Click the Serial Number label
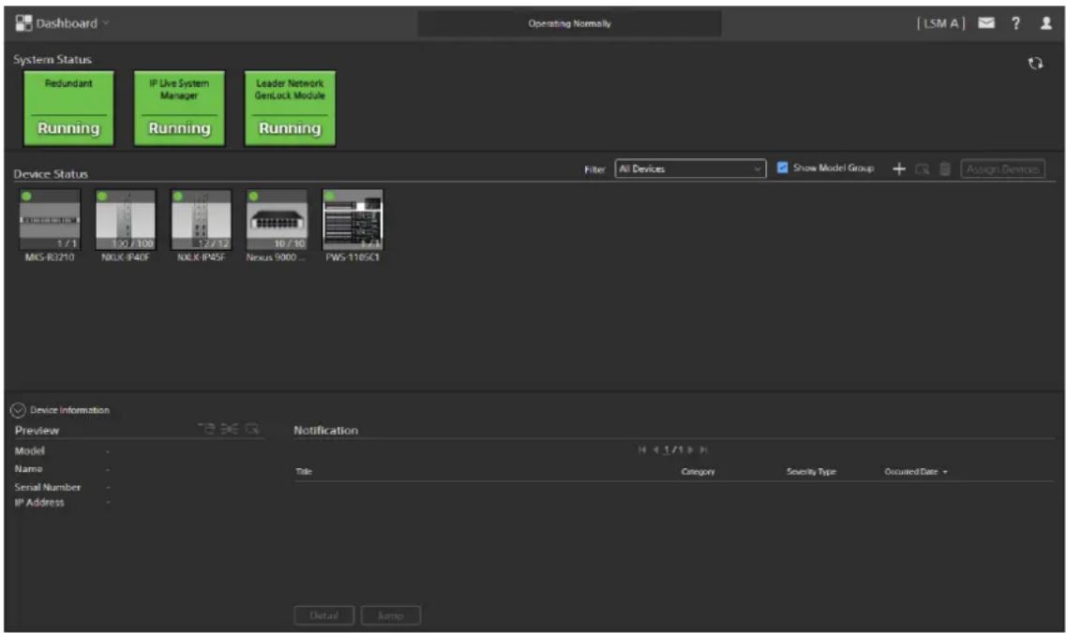The height and width of the screenshot is (633, 1066). pos(48,487)
